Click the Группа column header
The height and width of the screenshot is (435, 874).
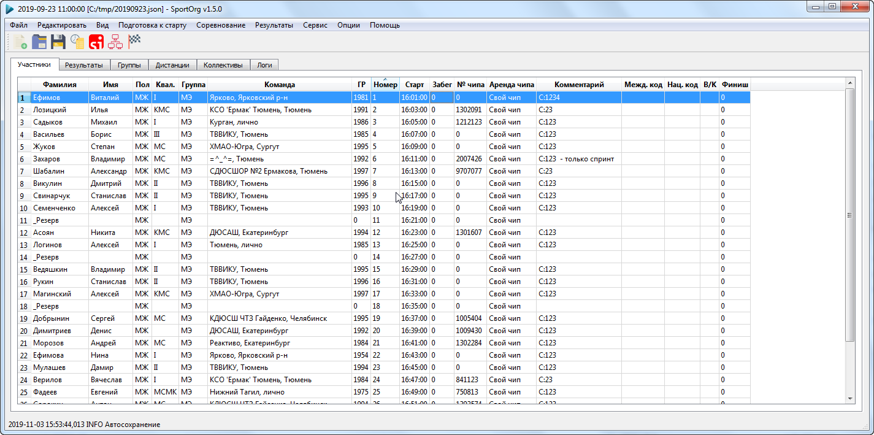click(x=193, y=85)
